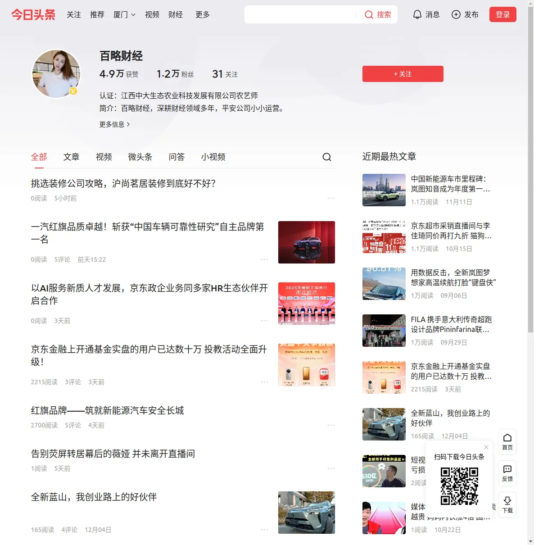Open 关注 in top navigation
The width and height of the screenshot is (534, 545).
tap(74, 15)
